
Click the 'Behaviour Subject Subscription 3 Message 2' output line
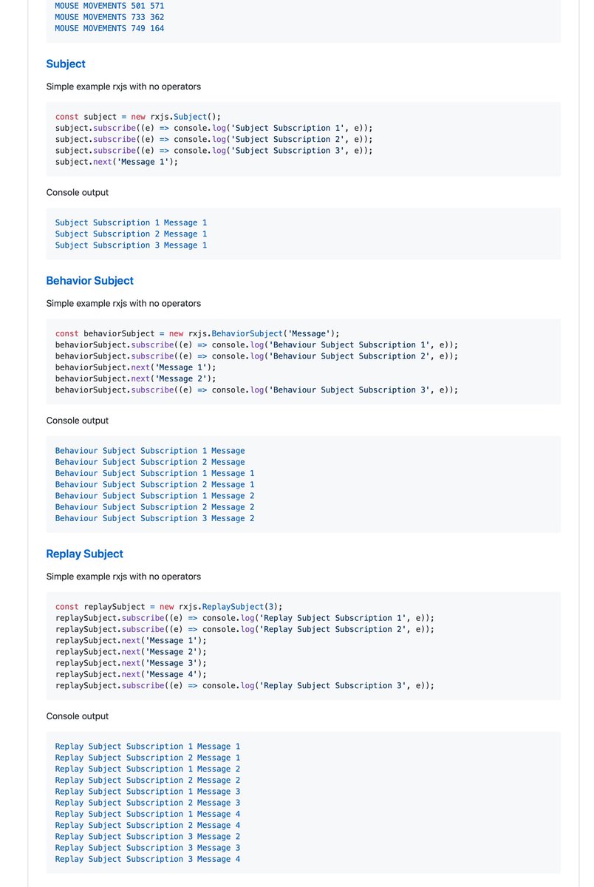coord(155,518)
